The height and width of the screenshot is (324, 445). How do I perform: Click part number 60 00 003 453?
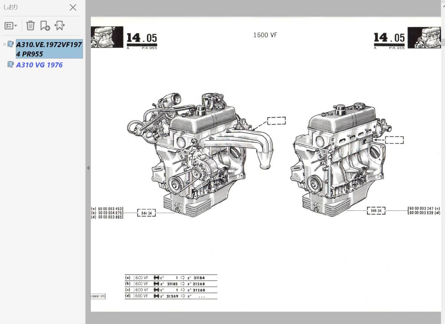[x=110, y=209]
